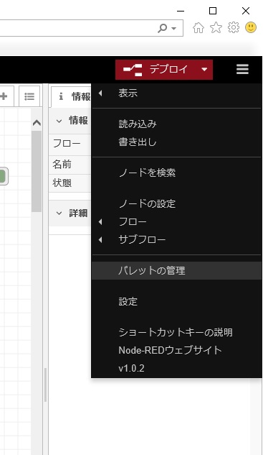Select 書き出し from the menu

click(x=176, y=142)
